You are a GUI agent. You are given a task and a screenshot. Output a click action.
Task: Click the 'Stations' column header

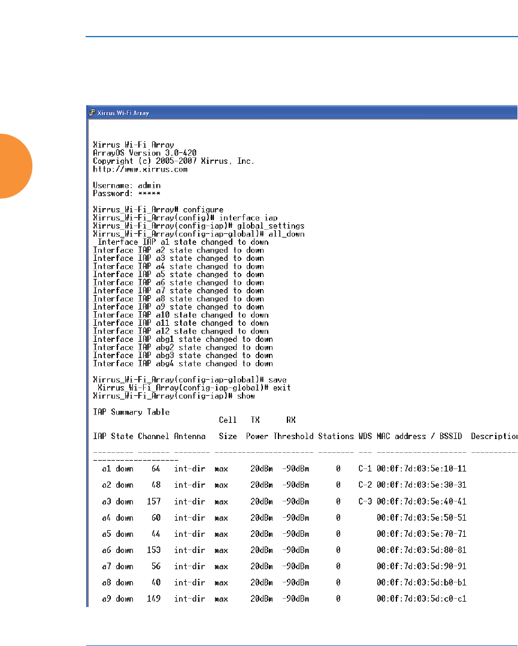(x=336, y=436)
